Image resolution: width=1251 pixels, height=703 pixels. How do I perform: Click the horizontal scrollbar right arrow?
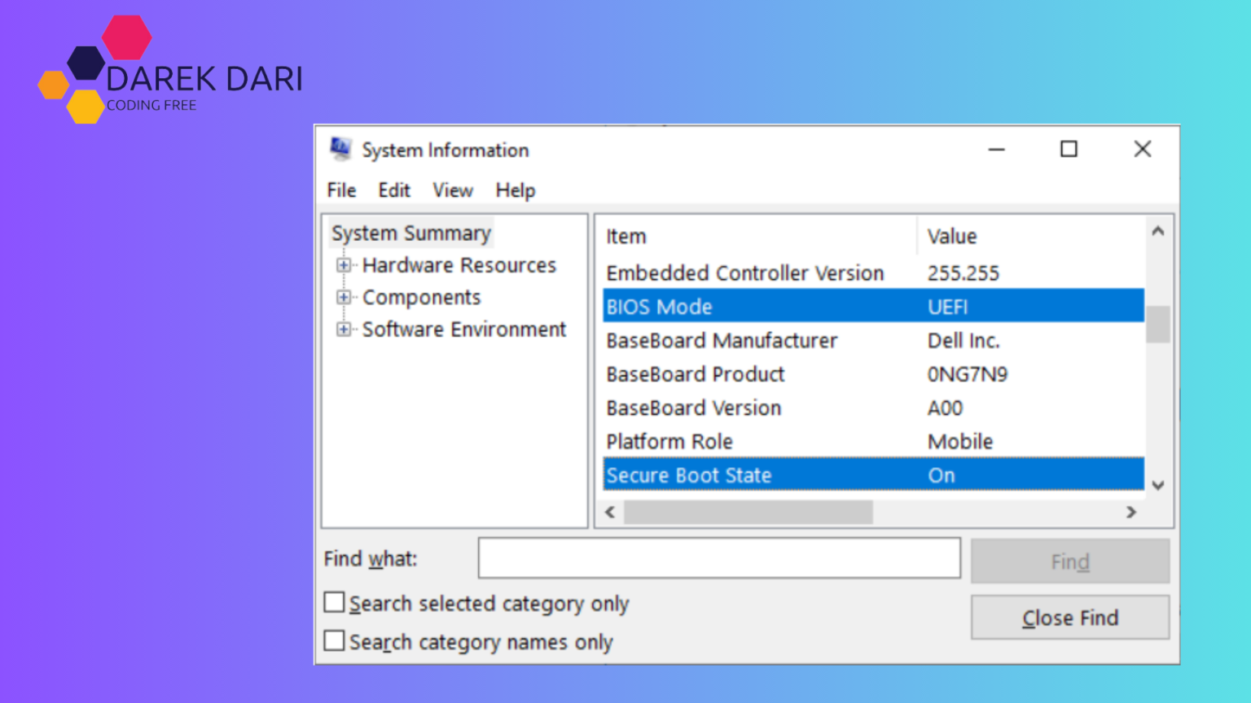[x=1131, y=513]
